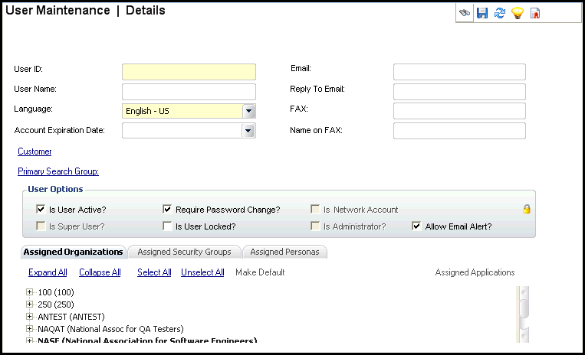This screenshot has width=585, height=355.
Task: Uncheck Require Password Change option
Action: pyautogui.click(x=167, y=210)
